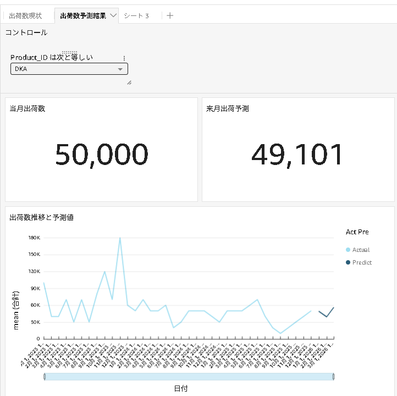This screenshot has width=397, height=396.
Task: Toggle the Actual series in the legend
Action: pos(361,250)
